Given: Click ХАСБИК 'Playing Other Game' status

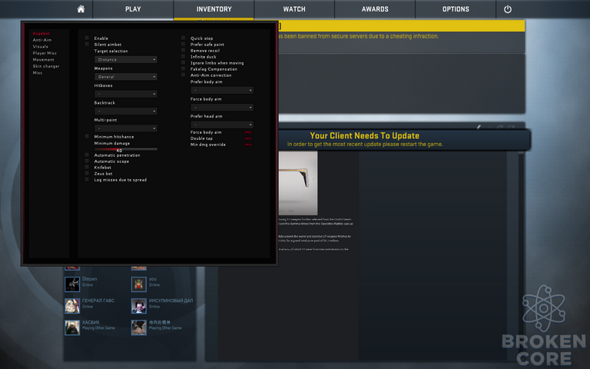Looking at the screenshot, I should pyautogui.click(x=98, y=328).
